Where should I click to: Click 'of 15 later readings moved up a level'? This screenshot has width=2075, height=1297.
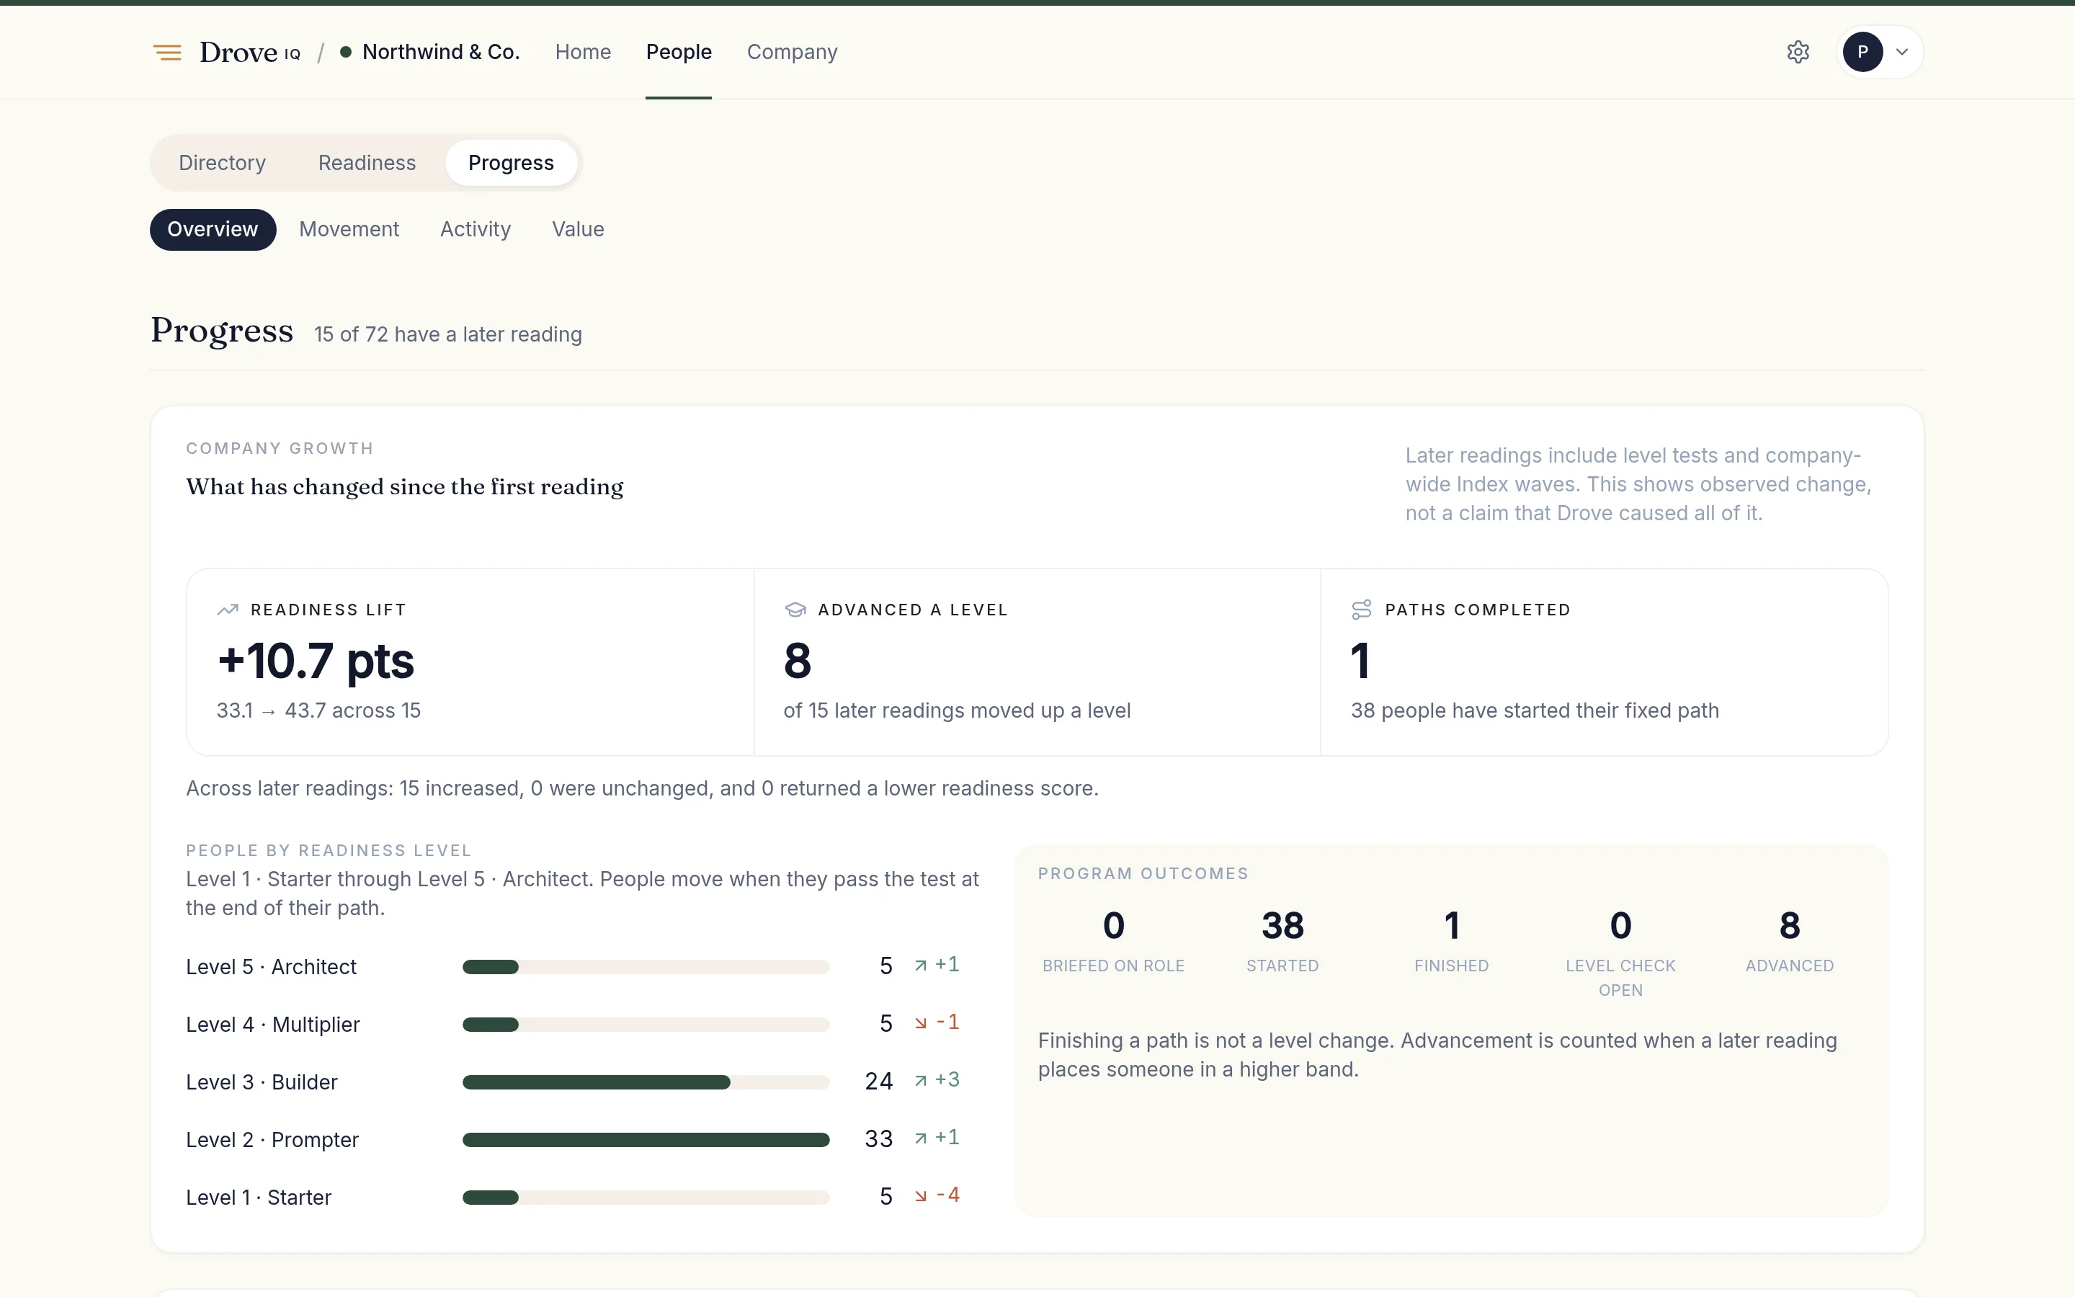957,711
